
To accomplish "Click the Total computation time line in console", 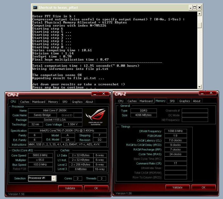I will pyautogui.click(x=86, y=66).
